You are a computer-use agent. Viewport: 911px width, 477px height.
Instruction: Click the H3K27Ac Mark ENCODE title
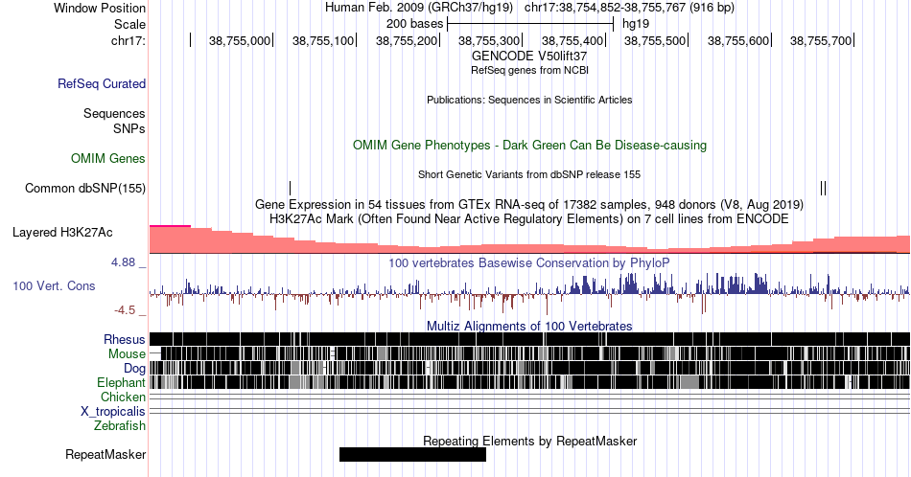pyautogui.click(x=529, y=218)
